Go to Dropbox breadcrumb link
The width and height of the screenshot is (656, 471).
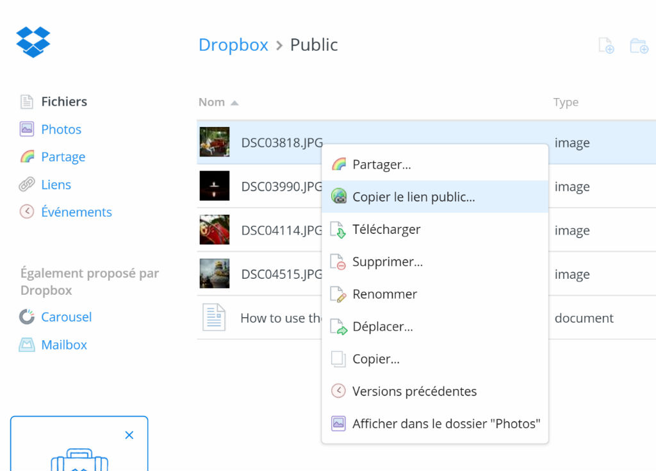click(233, 45)
